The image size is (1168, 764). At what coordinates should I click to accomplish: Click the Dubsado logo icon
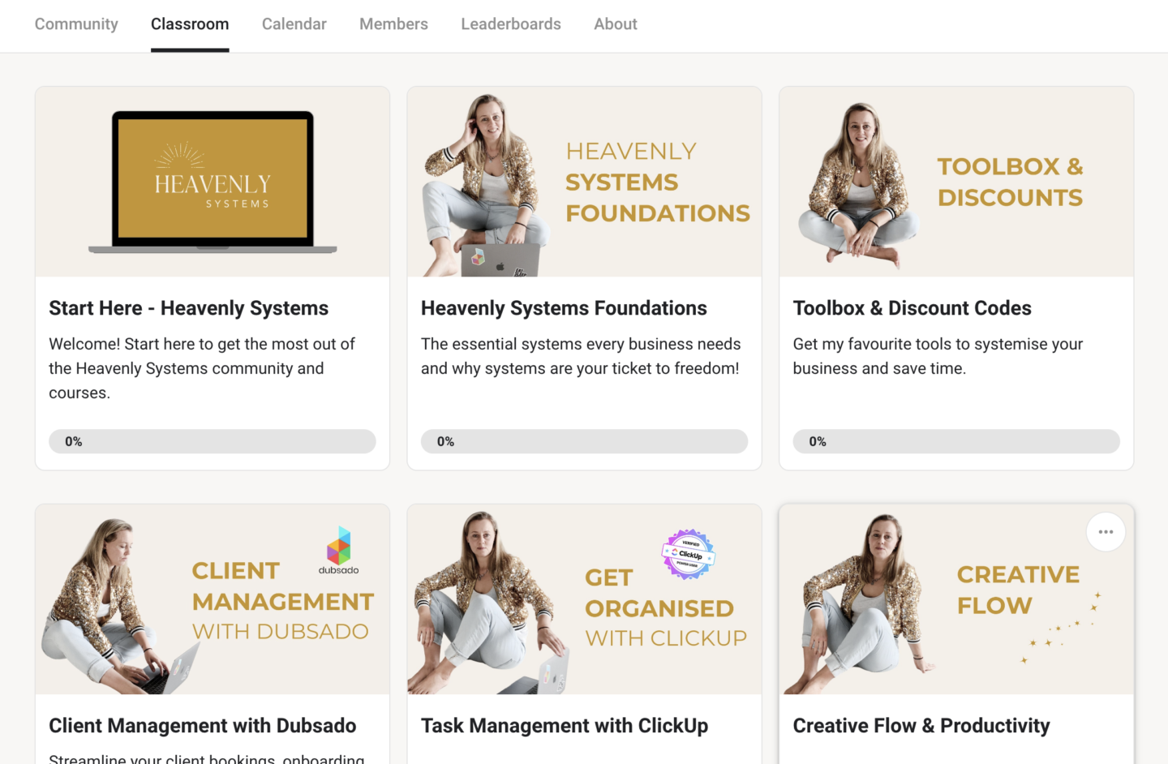339,546
